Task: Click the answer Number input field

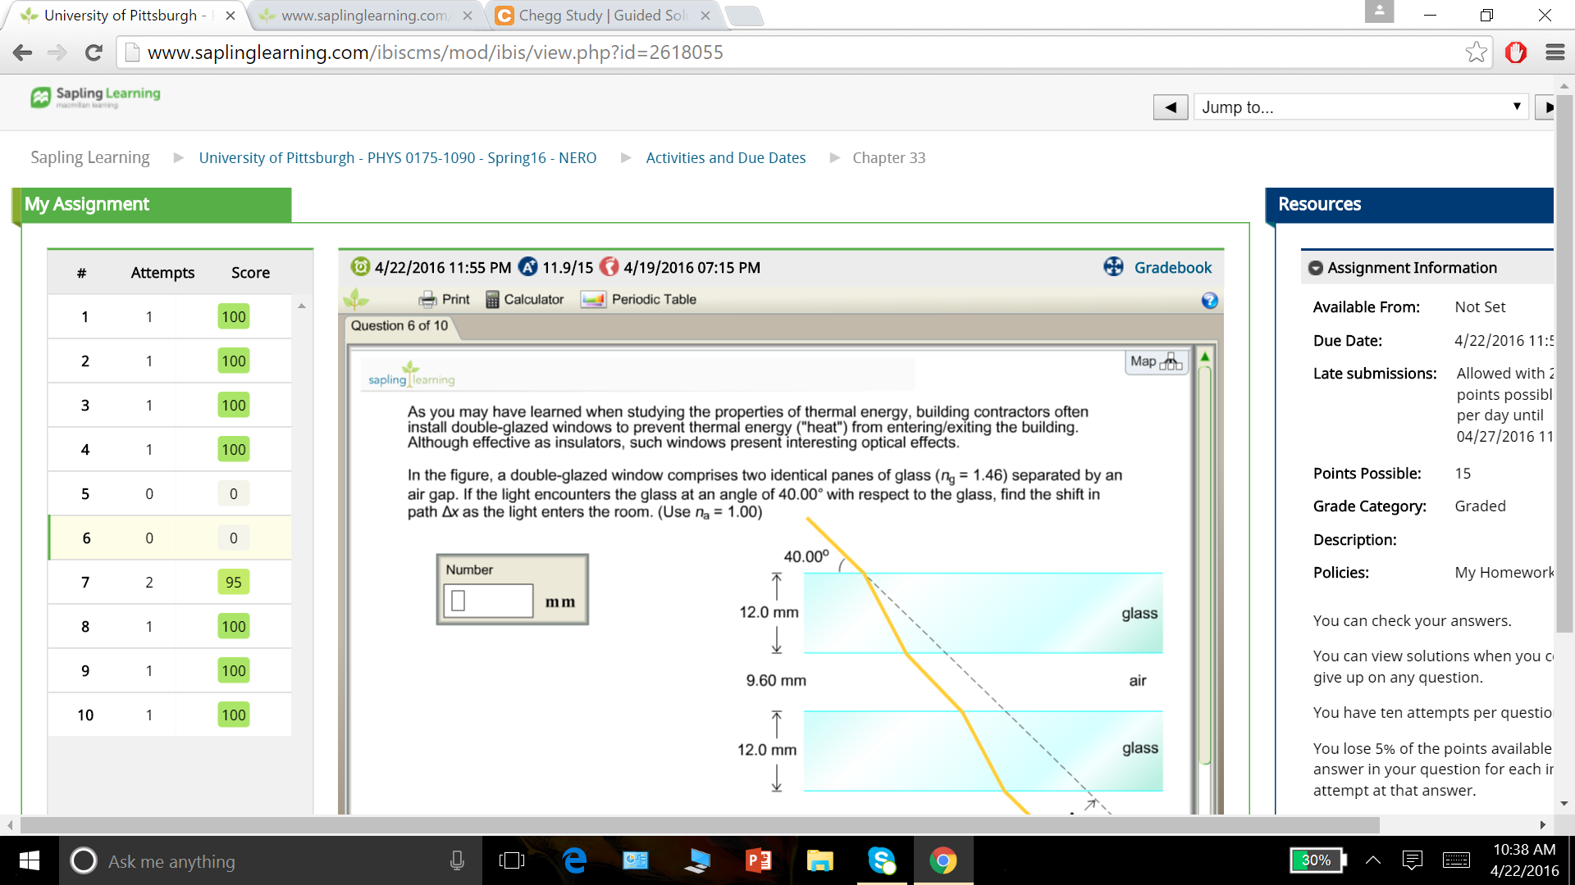Action: click(486, 600)
